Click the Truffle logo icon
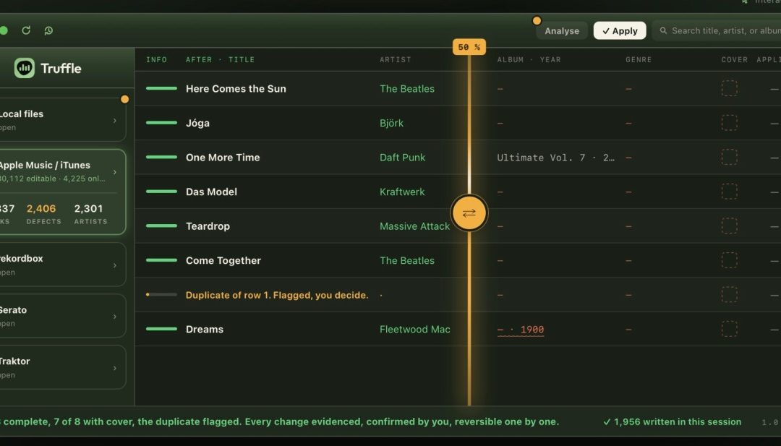Image resolution: width=781 pixels, height=446 pixels. 25,68
